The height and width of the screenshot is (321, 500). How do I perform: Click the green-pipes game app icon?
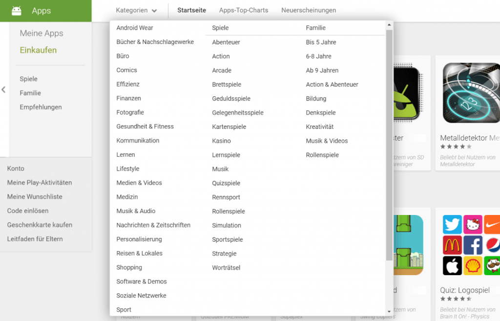pos(408,245)
